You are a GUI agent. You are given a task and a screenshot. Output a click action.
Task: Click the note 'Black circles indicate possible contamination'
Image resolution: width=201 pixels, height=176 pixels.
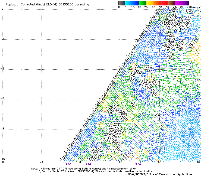(124, 171)
